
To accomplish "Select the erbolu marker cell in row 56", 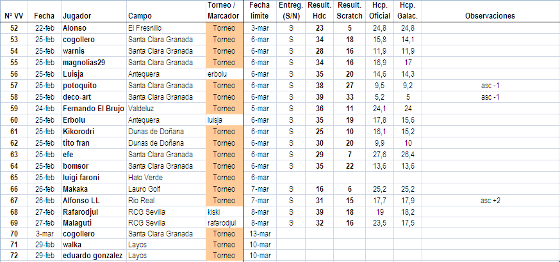I will click(224, 74).
